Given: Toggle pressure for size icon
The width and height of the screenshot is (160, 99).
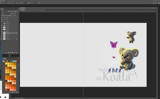Looking at the screenshot, I should (x=36, y=3).
